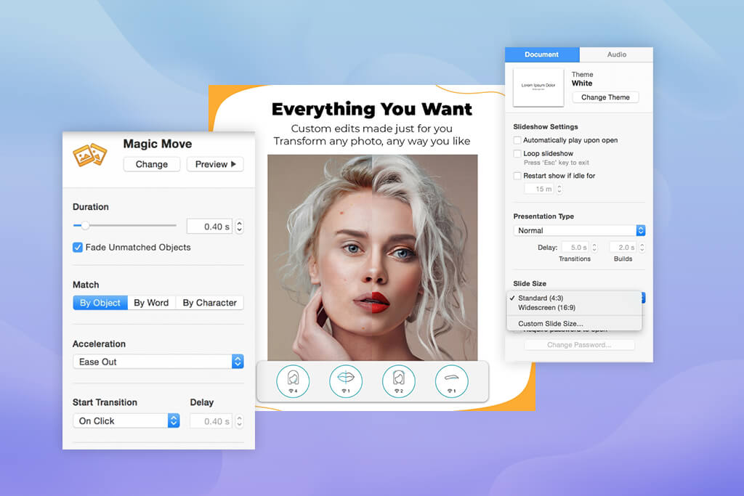Click the Change Theme button
Image resolution: width=744 pixels, height=496 pixels.
(605, 97)
